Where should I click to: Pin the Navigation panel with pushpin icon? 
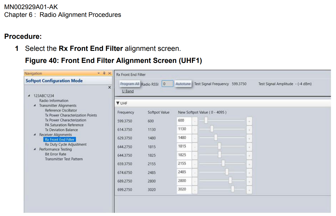point(104,73)
